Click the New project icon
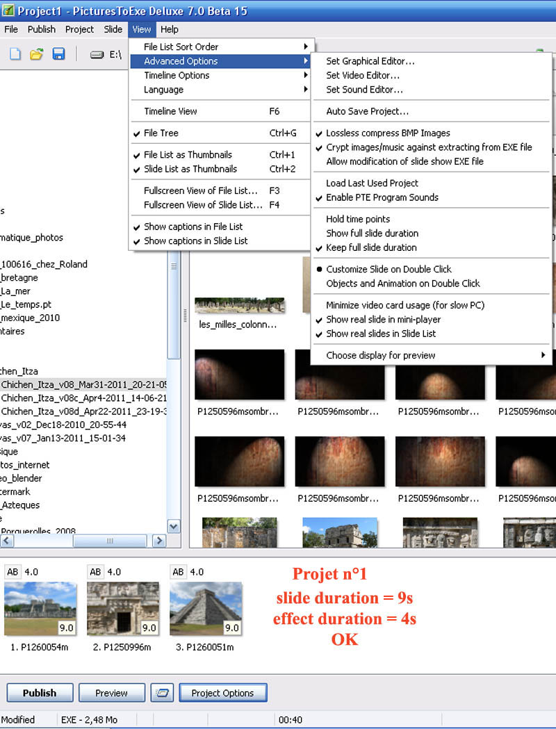The width and height of the screenshot is (556, 729). pyautogui.click(x=15, y=55)
